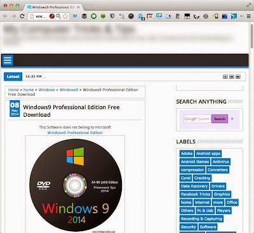Pause the Latest news ticker

click(225, 76)
